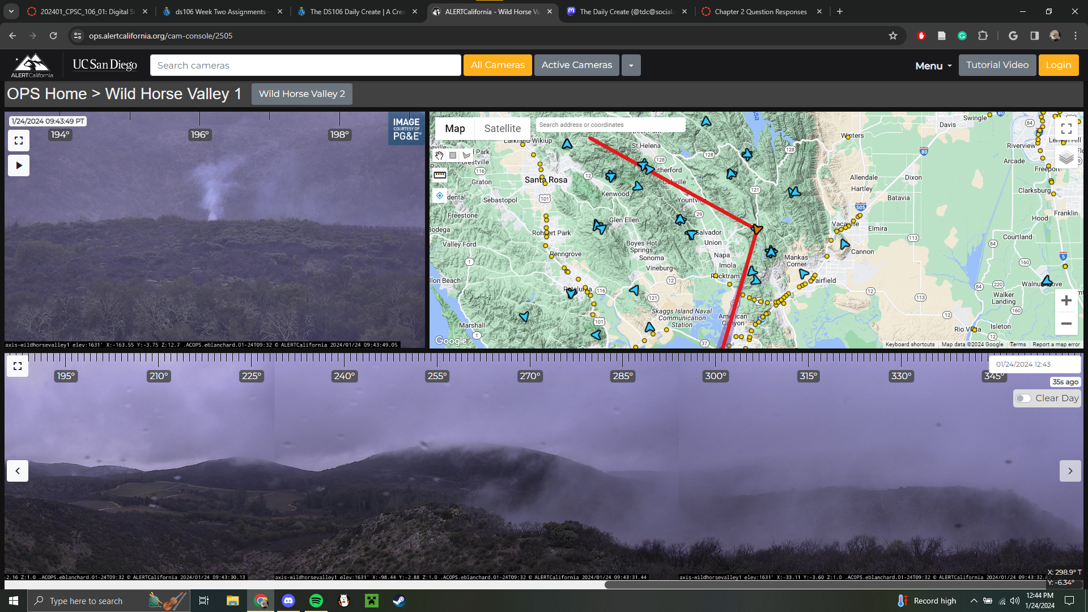
Task: Switch to Chapter 2 Question Responses tab
Action: point(760,11)
